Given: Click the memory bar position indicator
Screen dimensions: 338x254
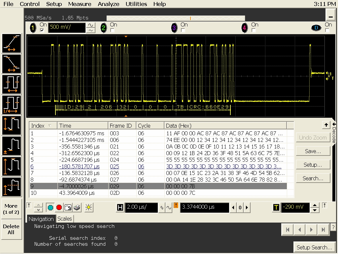Looking at the screenshot, I should (x=190, y=18).
